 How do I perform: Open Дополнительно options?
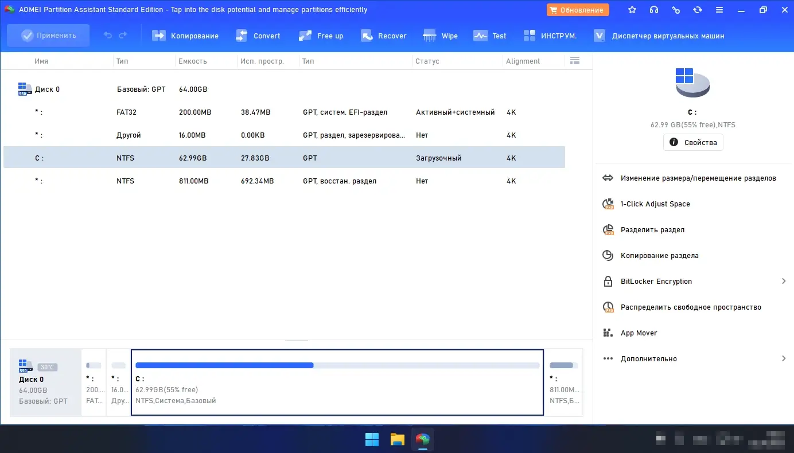[649, 359]
